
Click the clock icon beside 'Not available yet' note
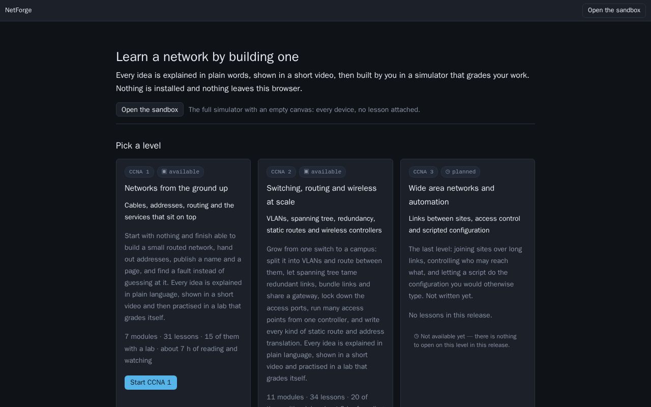click(x=417, y=336)
